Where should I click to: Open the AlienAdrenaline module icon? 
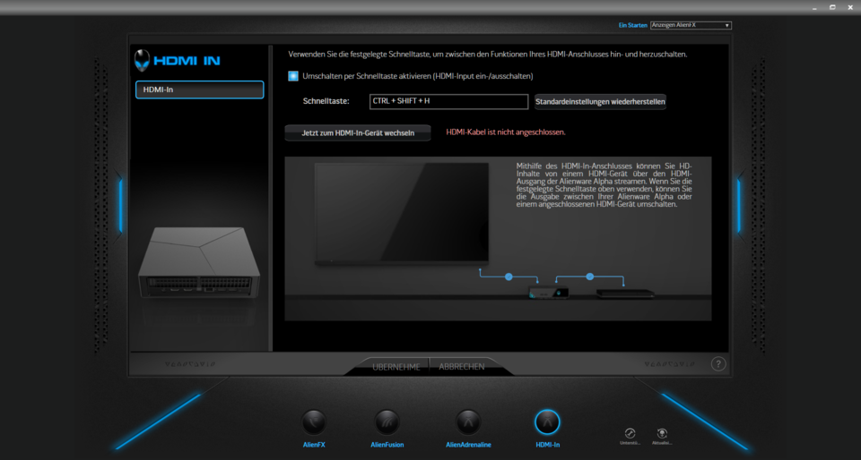pyautogui.click(x=468, y=422)
